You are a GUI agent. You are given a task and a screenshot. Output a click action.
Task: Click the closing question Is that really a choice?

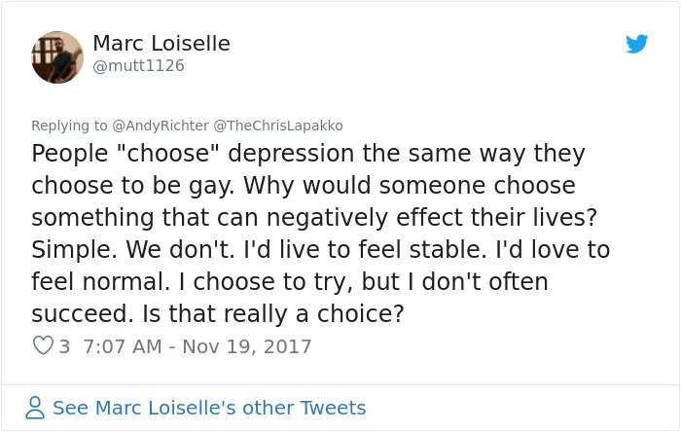tap(273, 313)
